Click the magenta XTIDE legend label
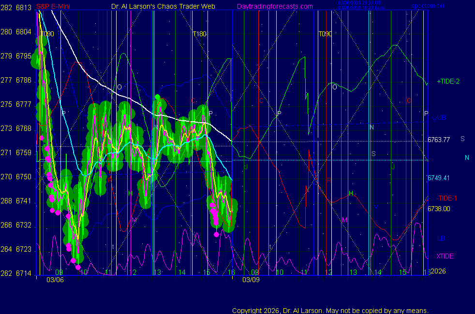The height and width of the screenshot is (314, 475). click(445, 256)
